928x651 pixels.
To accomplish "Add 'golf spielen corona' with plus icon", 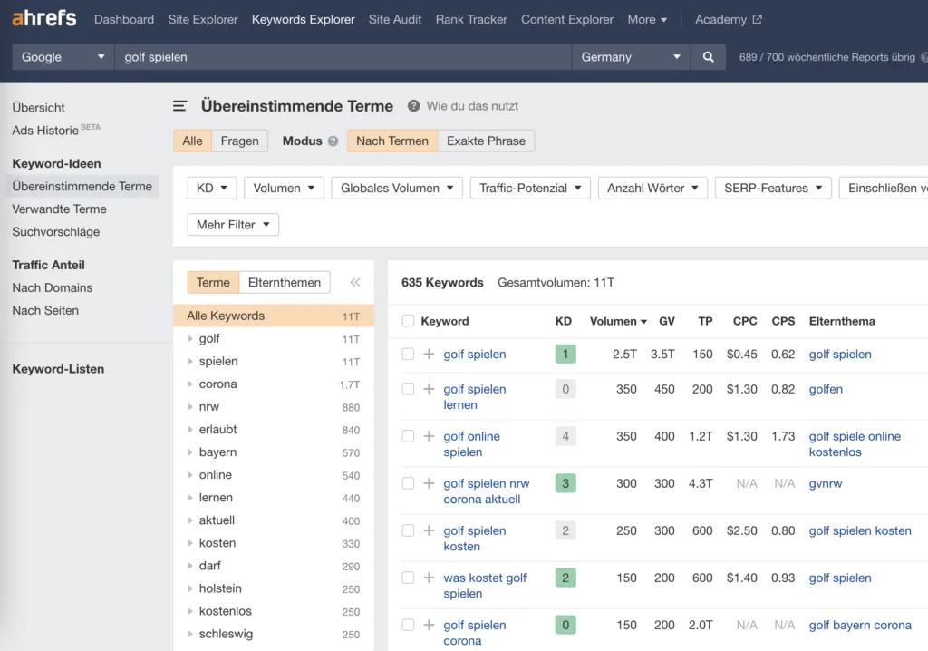I will coord(429,625).
